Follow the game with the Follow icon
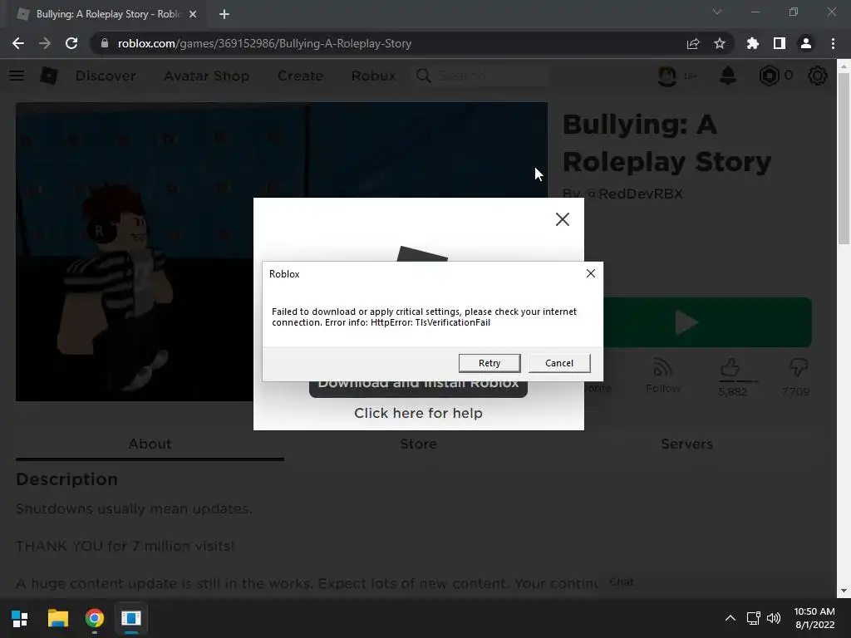The width and height of the screenshot is (851, 638). 663,375
